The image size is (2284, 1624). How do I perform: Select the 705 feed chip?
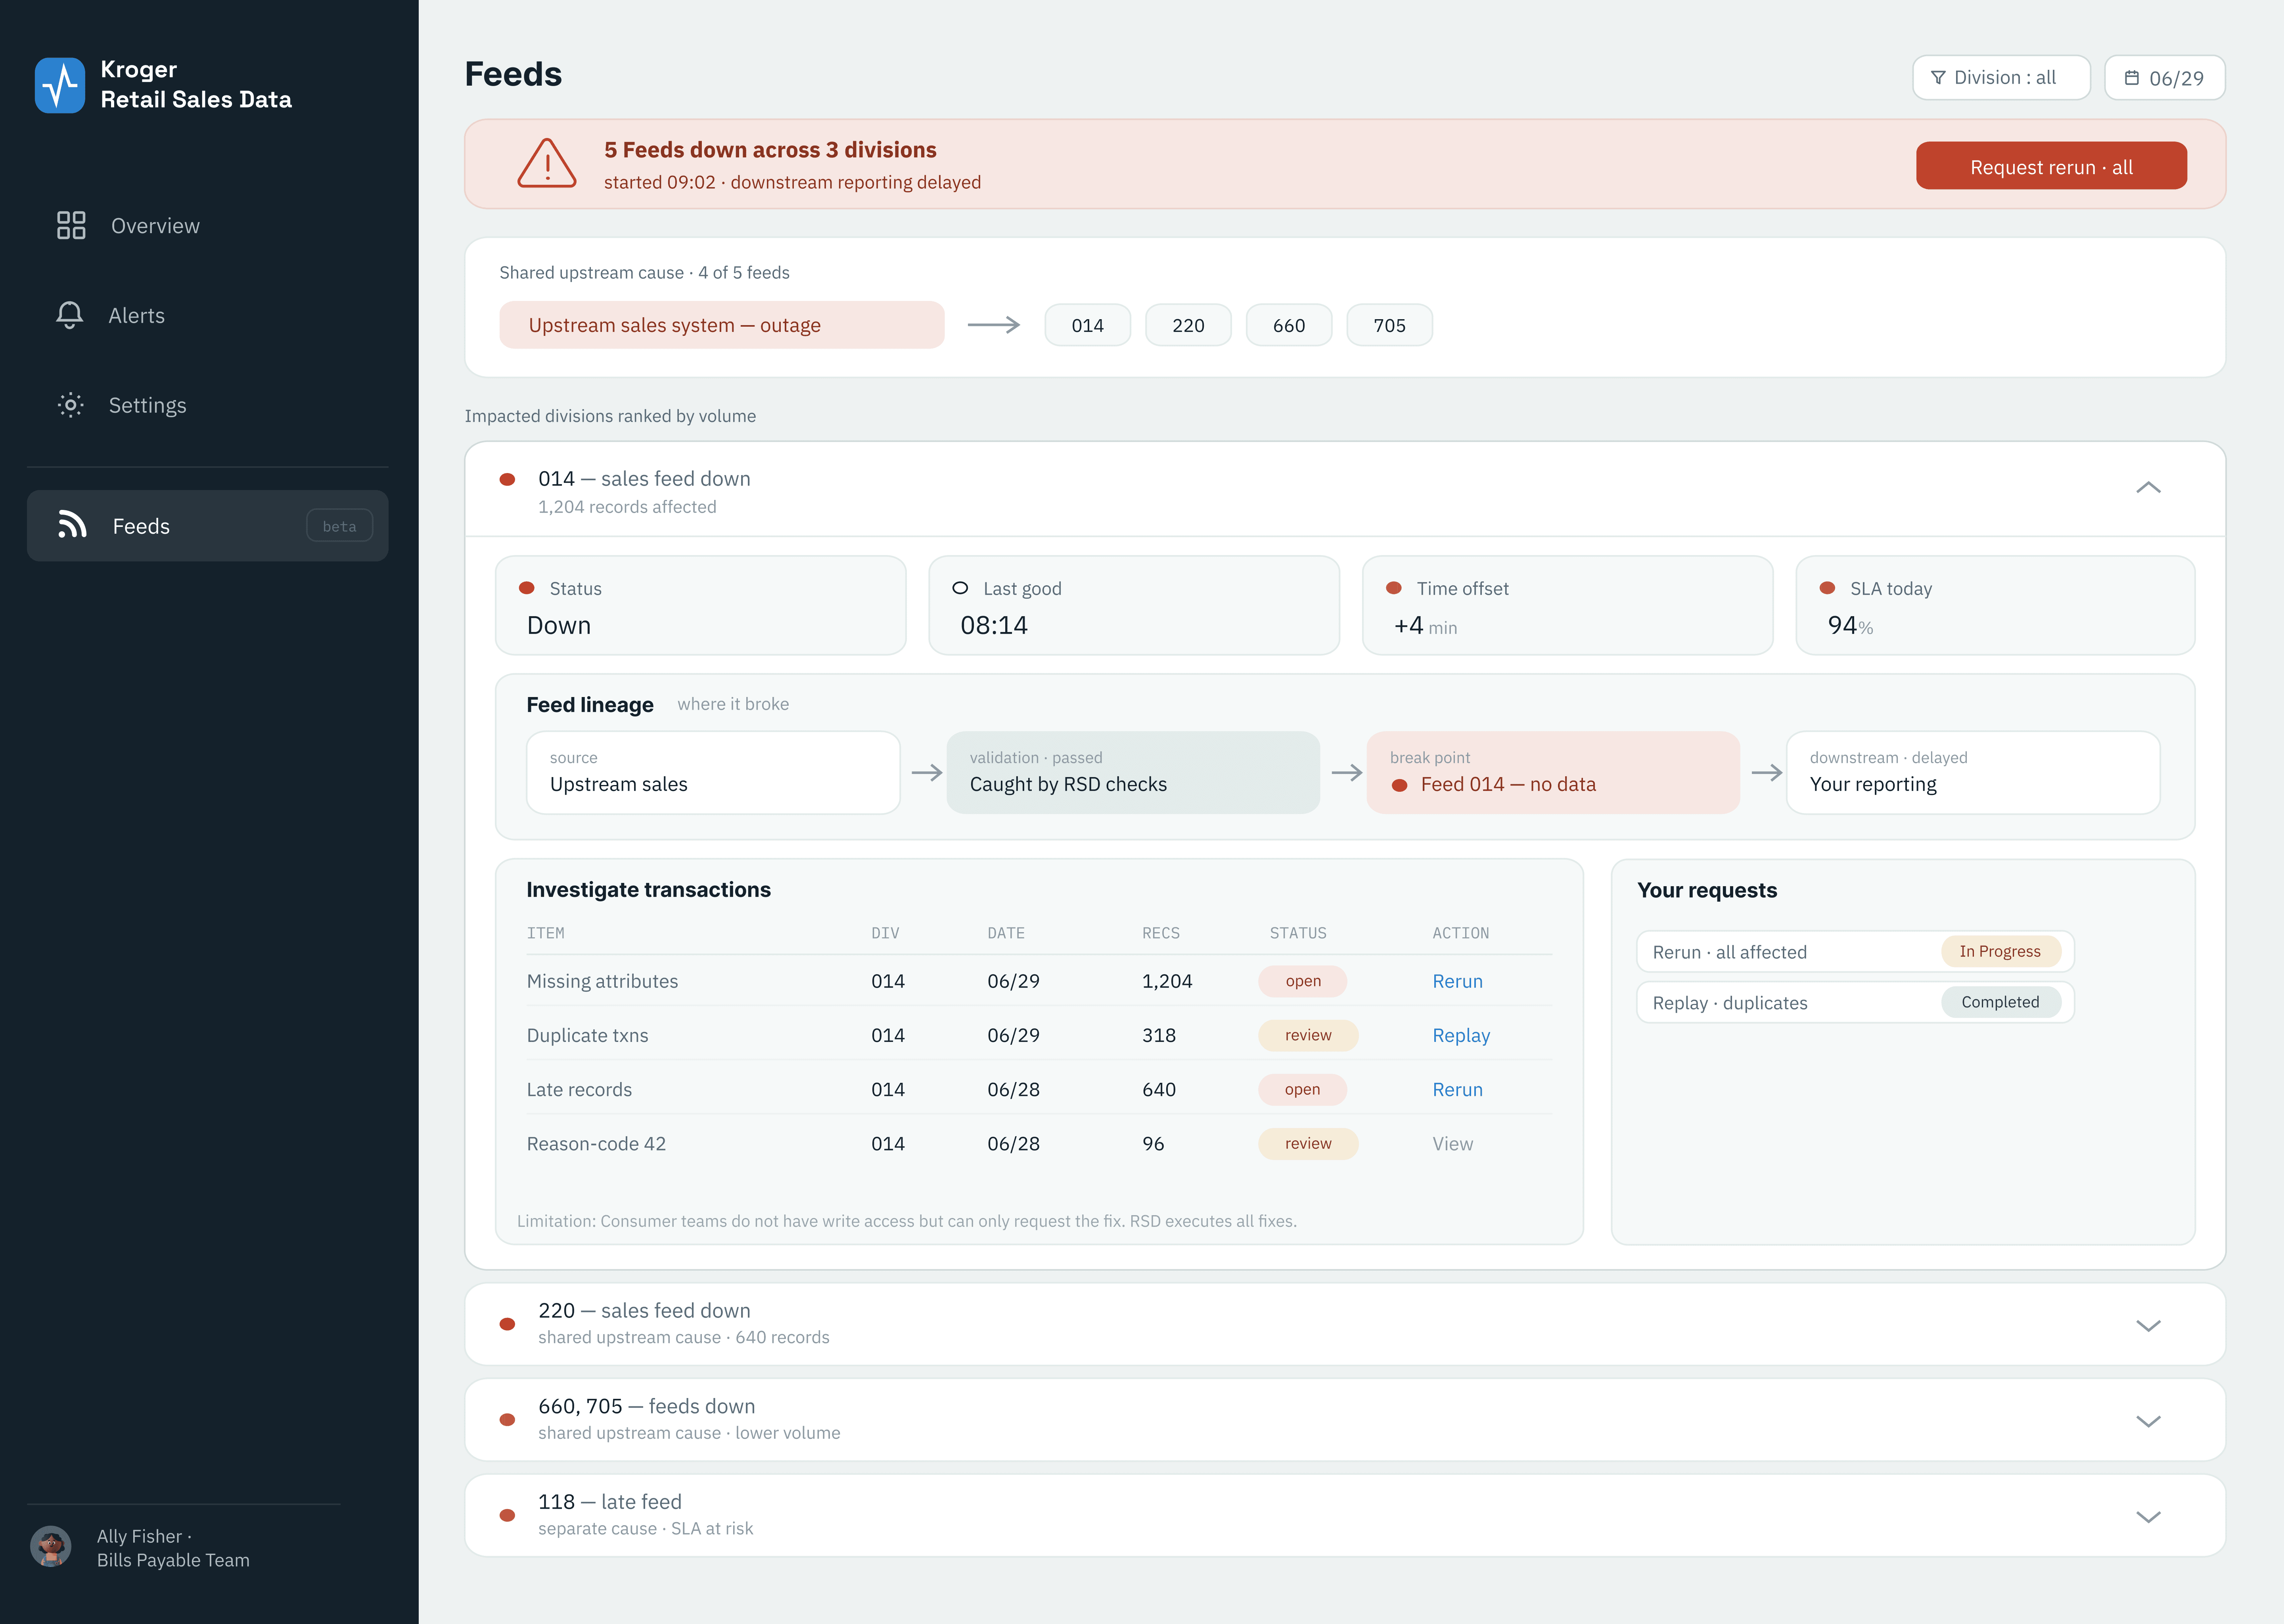click(1390, 325)
